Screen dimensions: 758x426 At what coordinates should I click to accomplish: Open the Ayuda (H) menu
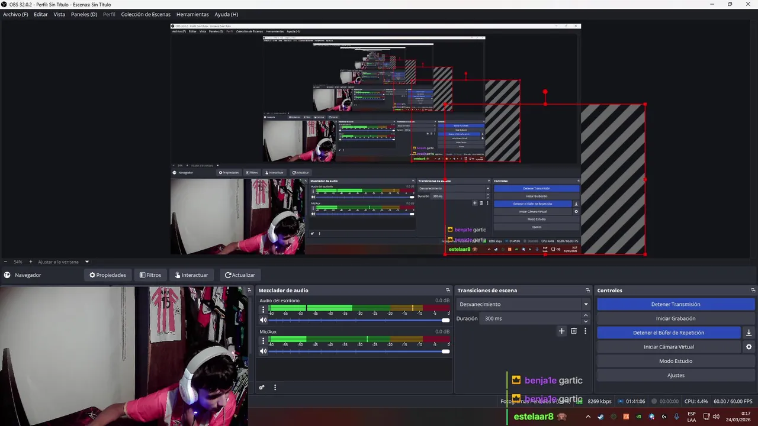coord(226,14)
